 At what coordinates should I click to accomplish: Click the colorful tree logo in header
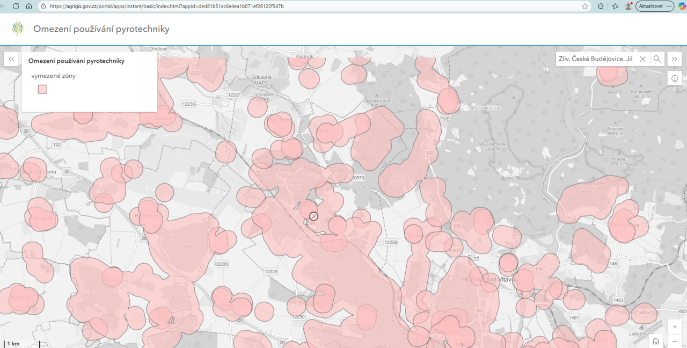pyautogui.click(x=18, y=29)
